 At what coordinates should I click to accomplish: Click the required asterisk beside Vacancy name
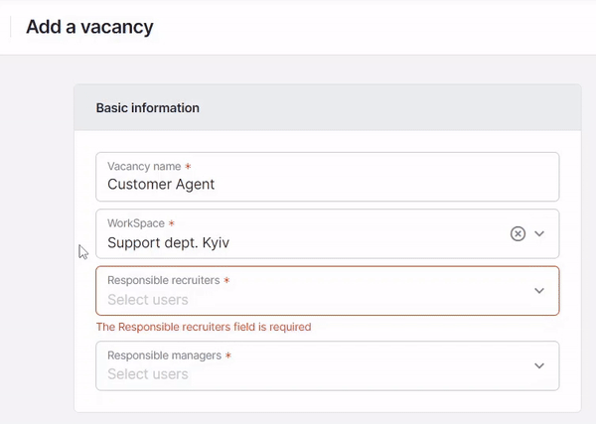[x=188, y=166]
